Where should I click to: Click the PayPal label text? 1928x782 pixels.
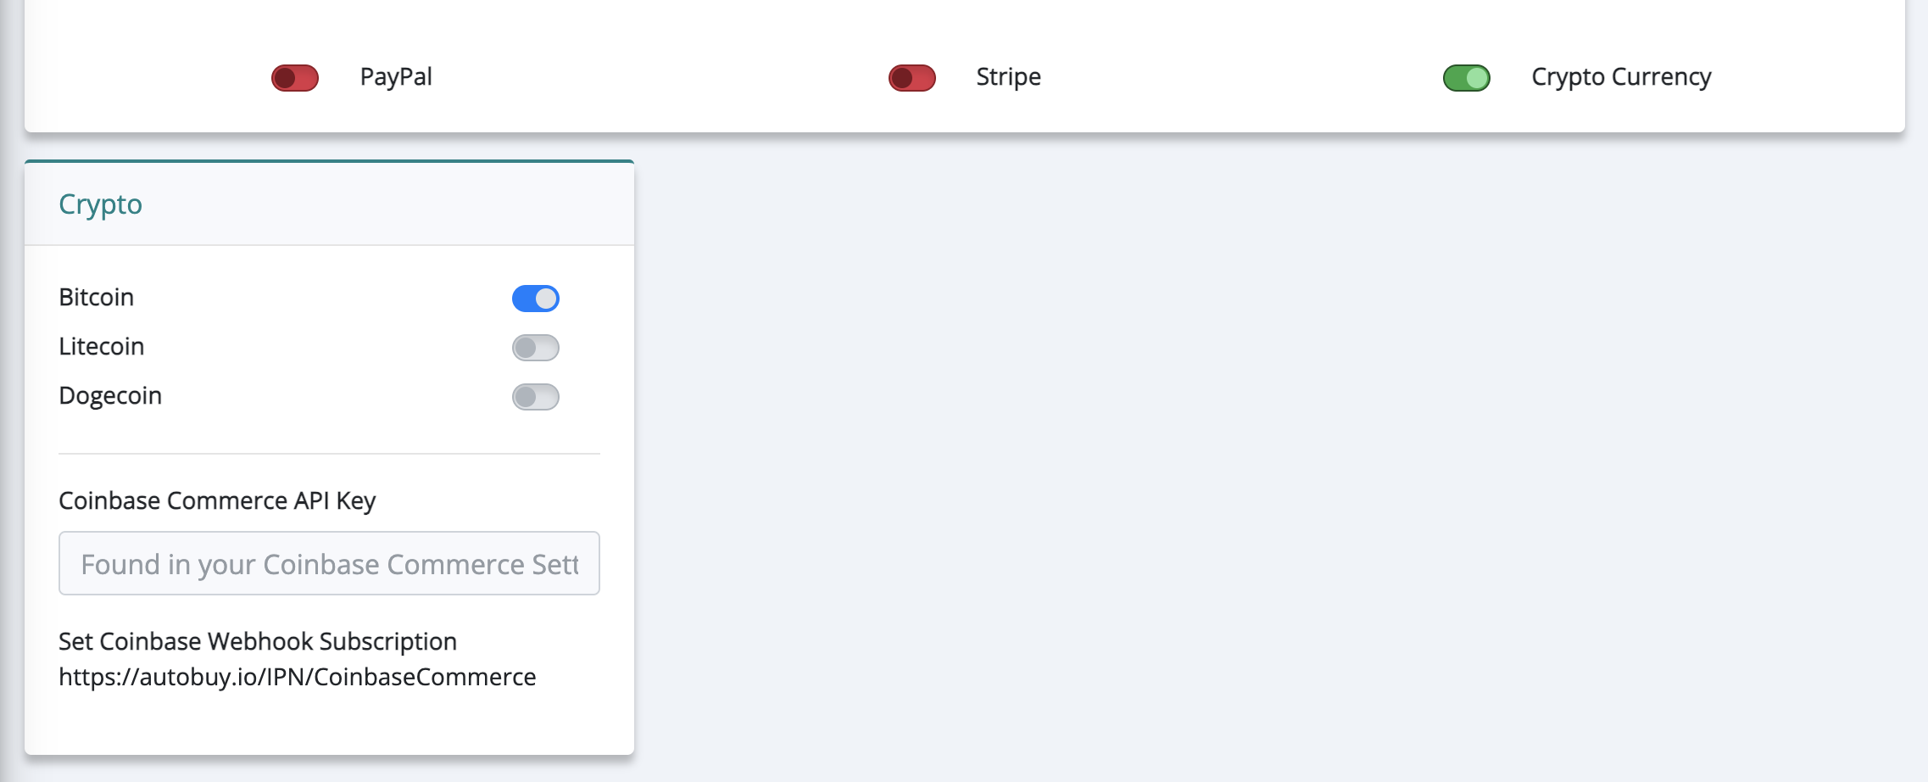(396, 76)
